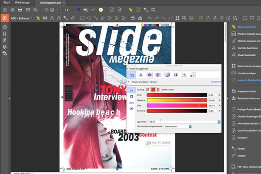This screenshot has height=174, width=261.
Task: Select solid red fill option
Action: click(153, 90)
